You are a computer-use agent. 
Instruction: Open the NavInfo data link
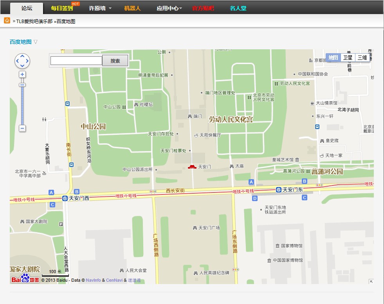point(93,280)
